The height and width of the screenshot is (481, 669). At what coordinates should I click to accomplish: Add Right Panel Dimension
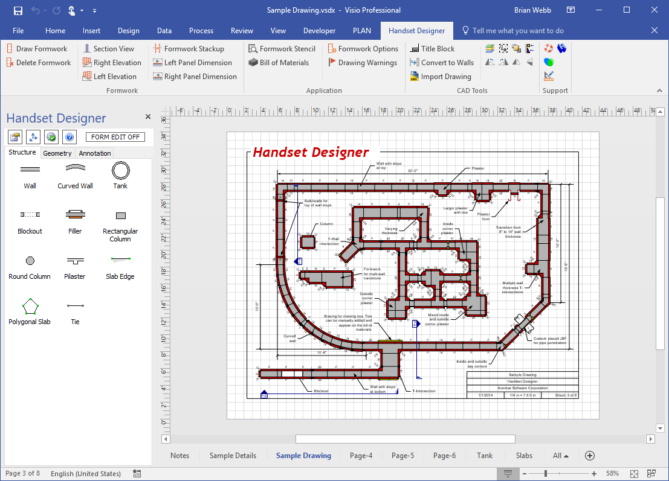tap(195, 76)
